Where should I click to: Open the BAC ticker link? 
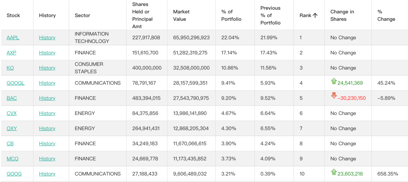click(12, 98)
